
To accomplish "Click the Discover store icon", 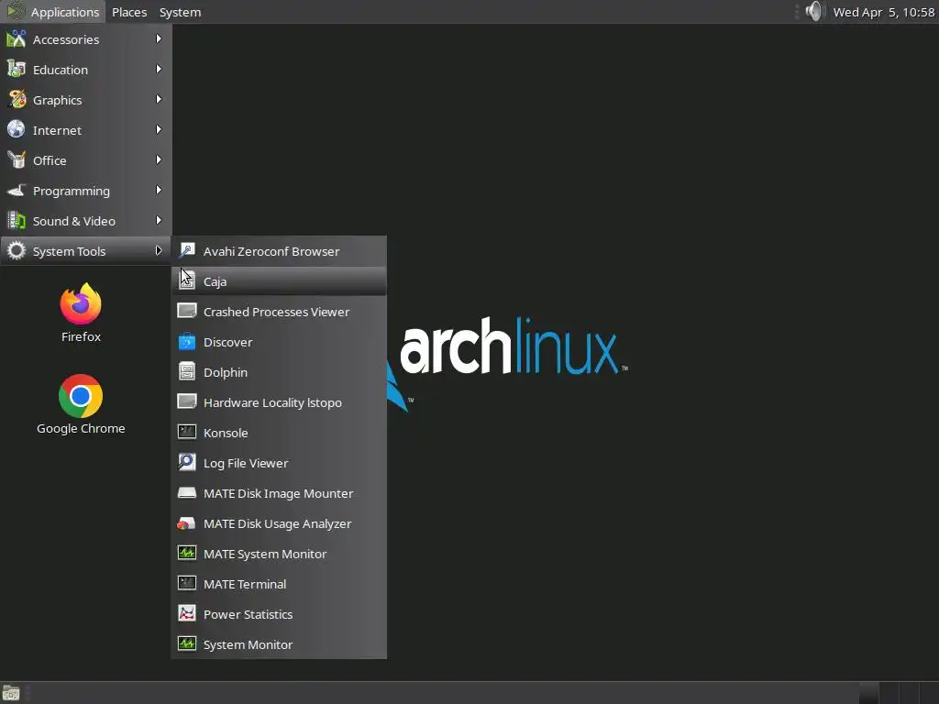I will tap(187, 342).
